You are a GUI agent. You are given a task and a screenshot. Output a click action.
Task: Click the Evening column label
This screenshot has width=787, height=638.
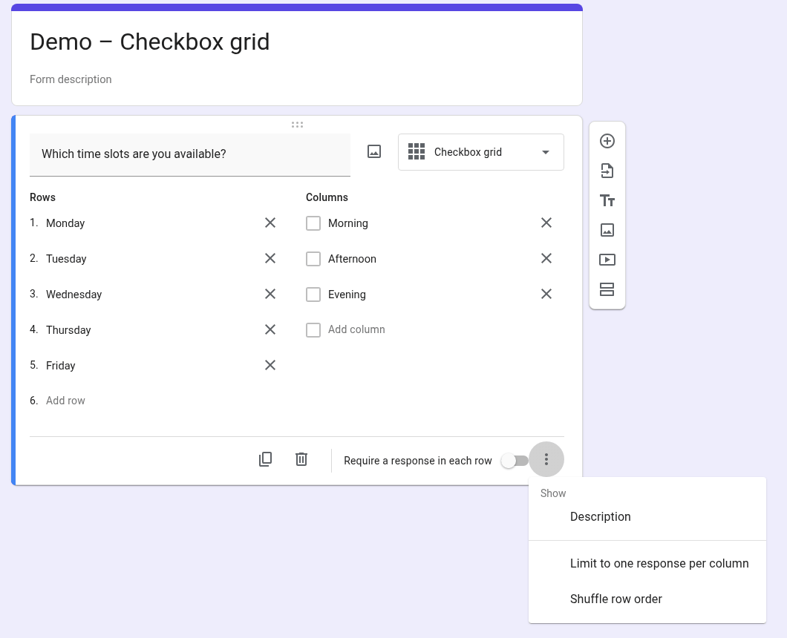(347, 295)
